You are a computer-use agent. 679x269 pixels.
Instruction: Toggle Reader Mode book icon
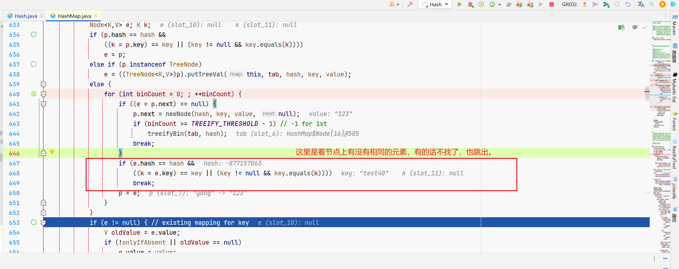pyautogui.click(x=621, y=27)
